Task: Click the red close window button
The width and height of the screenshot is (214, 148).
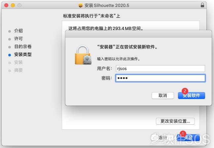Action: tap(6, 5)
